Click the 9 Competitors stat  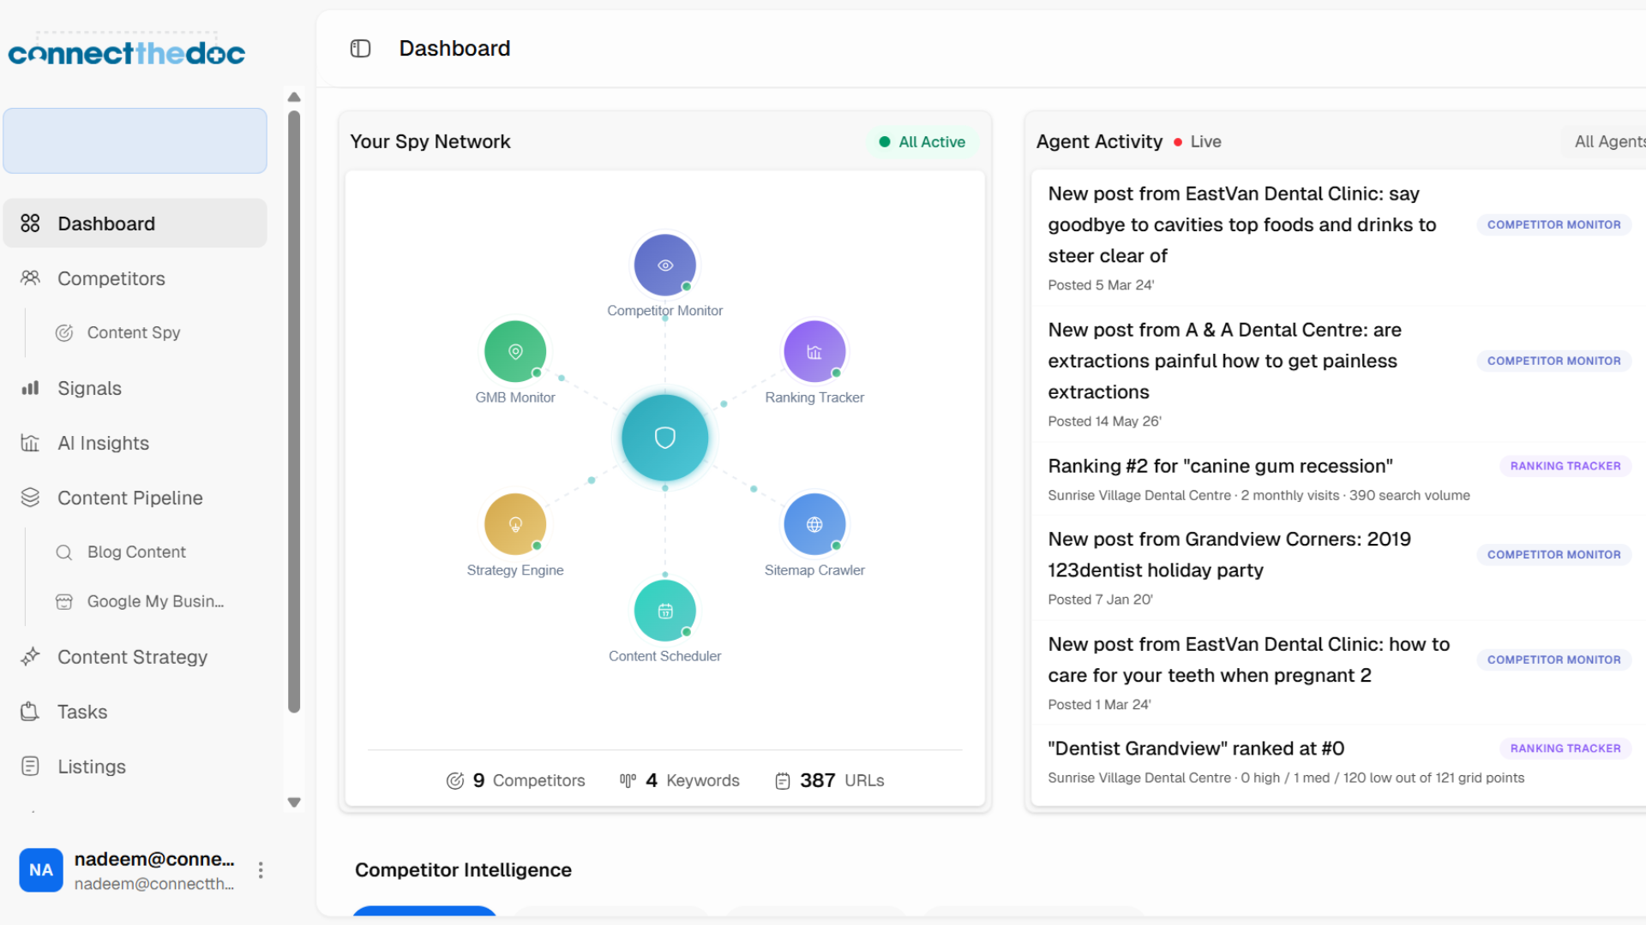(x=516, y=780)
